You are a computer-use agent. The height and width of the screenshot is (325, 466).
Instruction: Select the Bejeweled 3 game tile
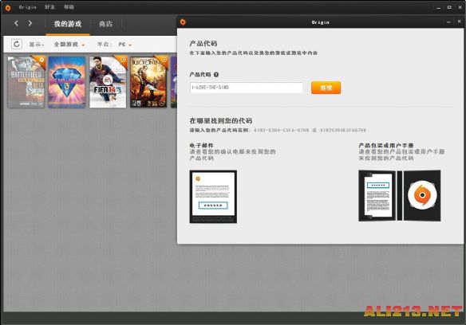click(67, 82)
